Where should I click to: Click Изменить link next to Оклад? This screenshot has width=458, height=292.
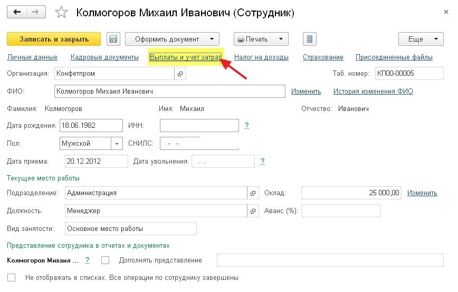coord(422,193)
